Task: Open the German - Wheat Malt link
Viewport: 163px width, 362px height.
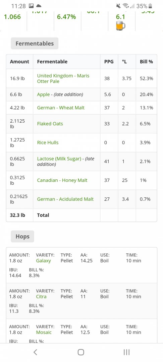Action: pos(61,108)
